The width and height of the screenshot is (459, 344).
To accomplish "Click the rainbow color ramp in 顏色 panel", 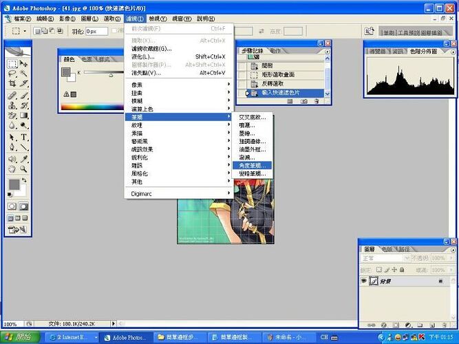I will 92,107.
